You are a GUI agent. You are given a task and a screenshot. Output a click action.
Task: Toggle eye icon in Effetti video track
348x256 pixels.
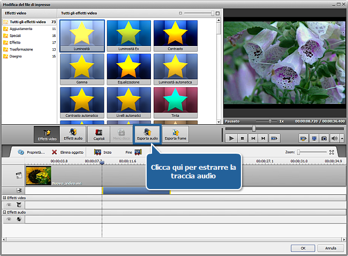pos(9,205)
